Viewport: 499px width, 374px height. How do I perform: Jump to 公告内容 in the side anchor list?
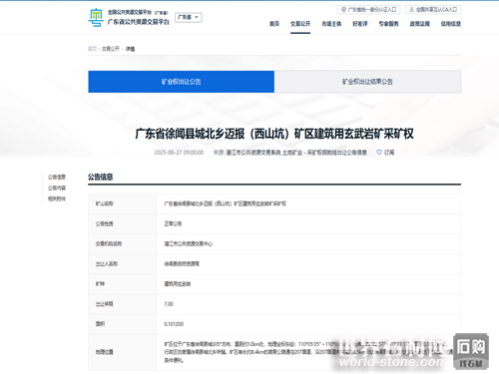[x=57, y=187]
